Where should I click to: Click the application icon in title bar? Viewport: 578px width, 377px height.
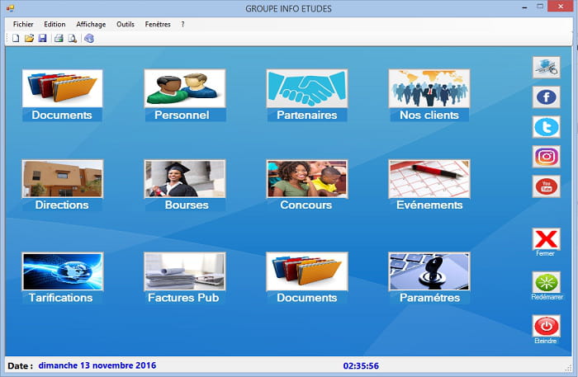10,7
